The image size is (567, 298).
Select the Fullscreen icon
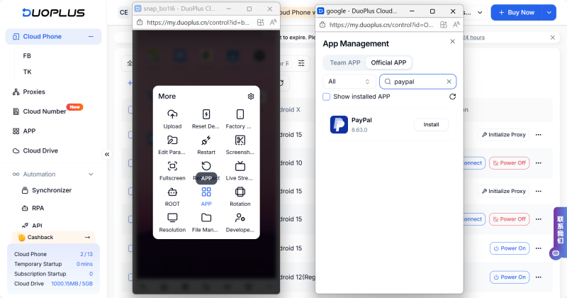172,166
